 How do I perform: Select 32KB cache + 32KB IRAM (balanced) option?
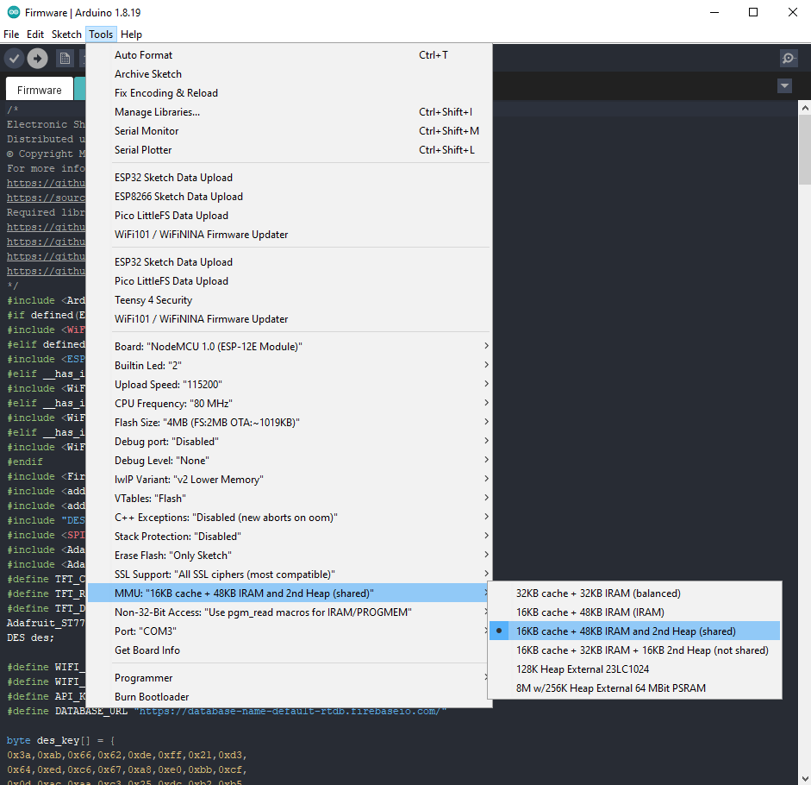(x=635, y=593)
